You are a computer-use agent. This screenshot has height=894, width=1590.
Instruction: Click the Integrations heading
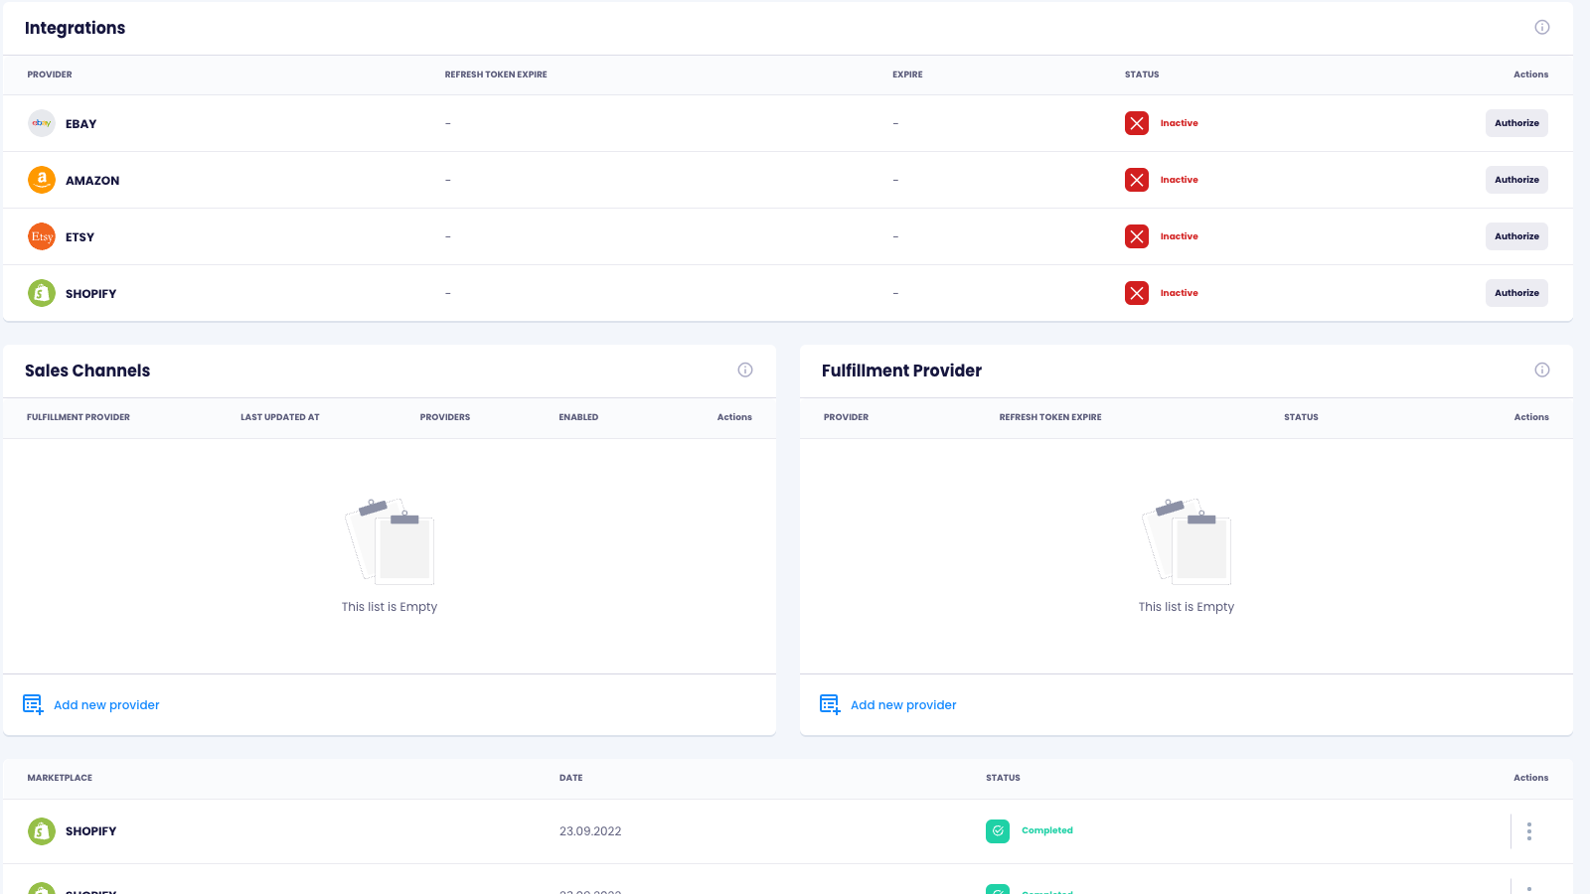[x=76, y=28]
